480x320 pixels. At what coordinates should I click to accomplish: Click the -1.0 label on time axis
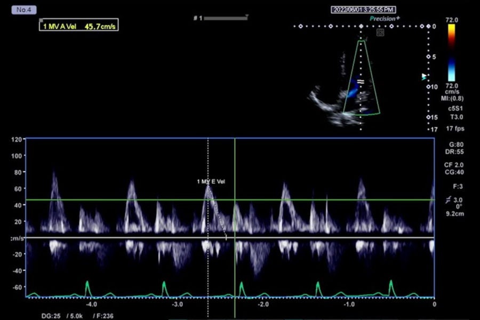point(349,305)
